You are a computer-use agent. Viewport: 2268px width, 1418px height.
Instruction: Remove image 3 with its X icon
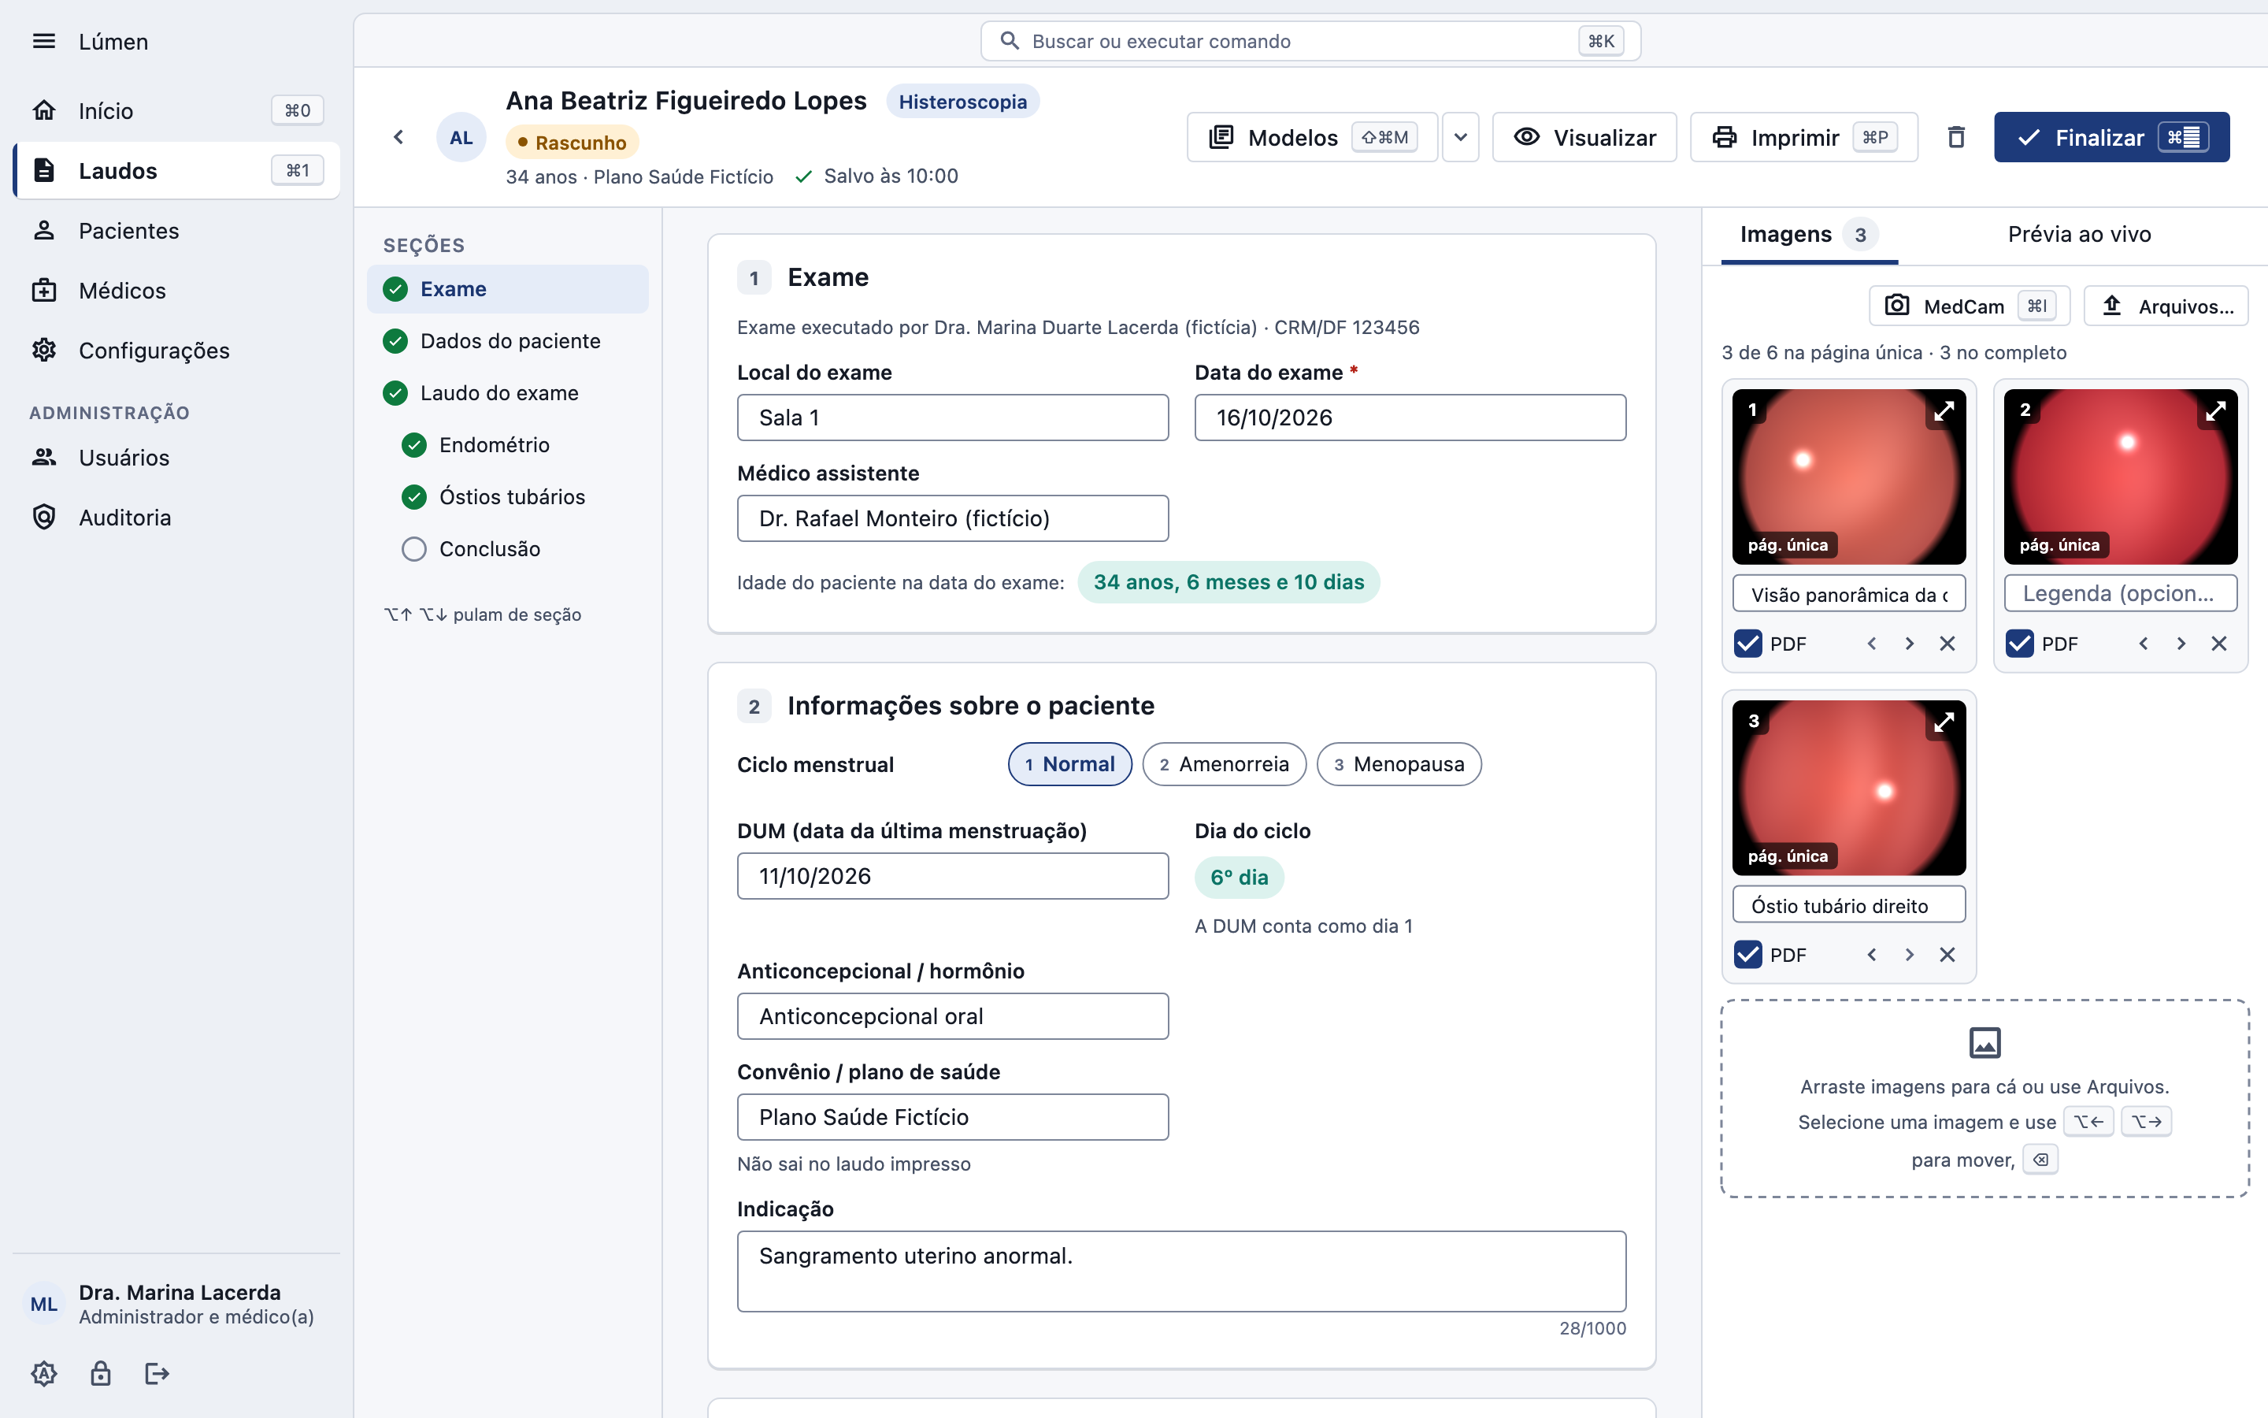tap(1947, 955)
